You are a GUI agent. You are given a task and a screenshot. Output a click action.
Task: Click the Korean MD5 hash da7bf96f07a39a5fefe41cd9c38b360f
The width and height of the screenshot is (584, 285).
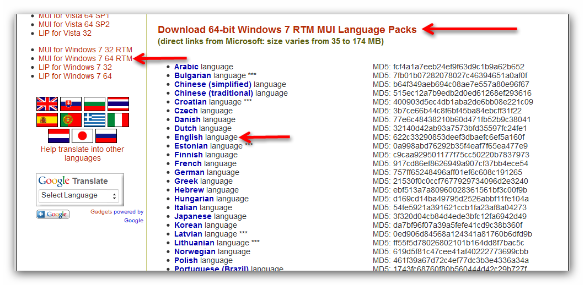click(458, 225)
